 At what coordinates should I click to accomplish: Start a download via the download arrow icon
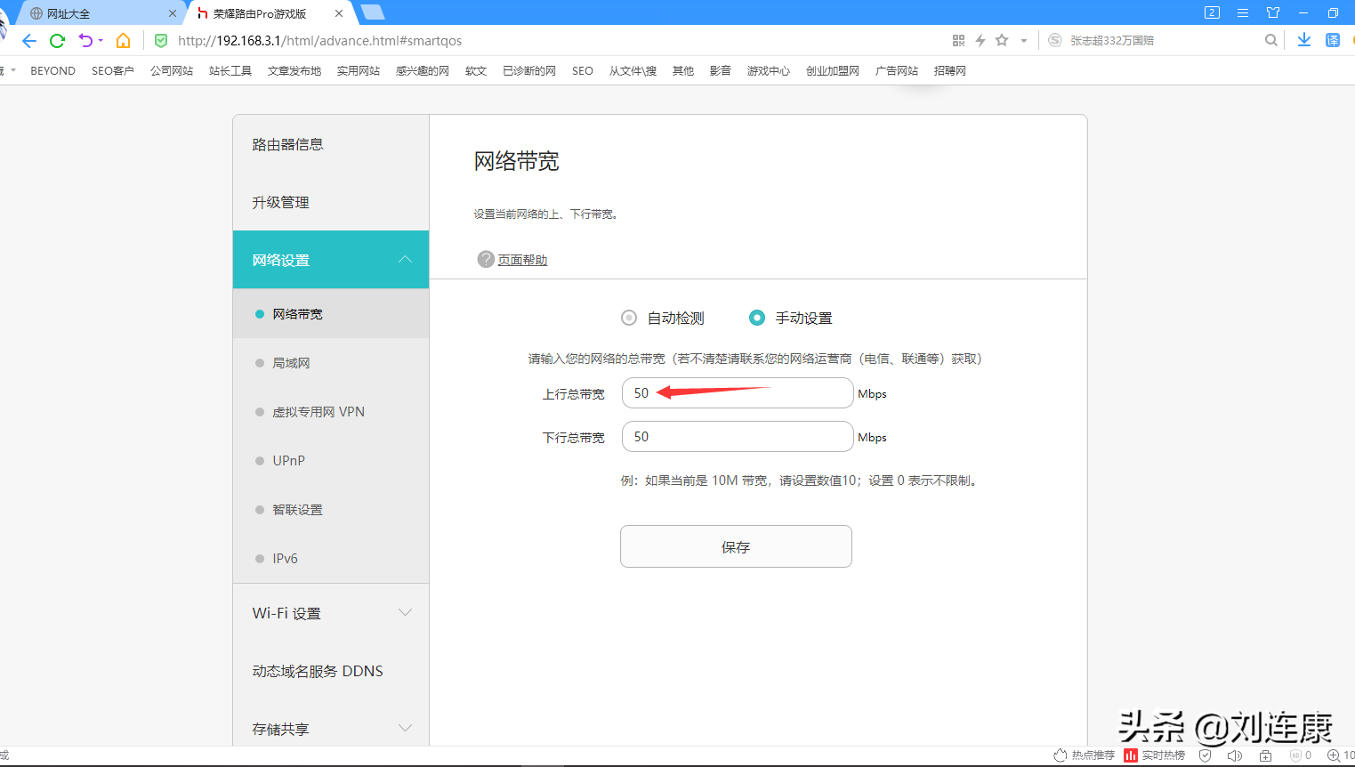(x=1304, y=40)
